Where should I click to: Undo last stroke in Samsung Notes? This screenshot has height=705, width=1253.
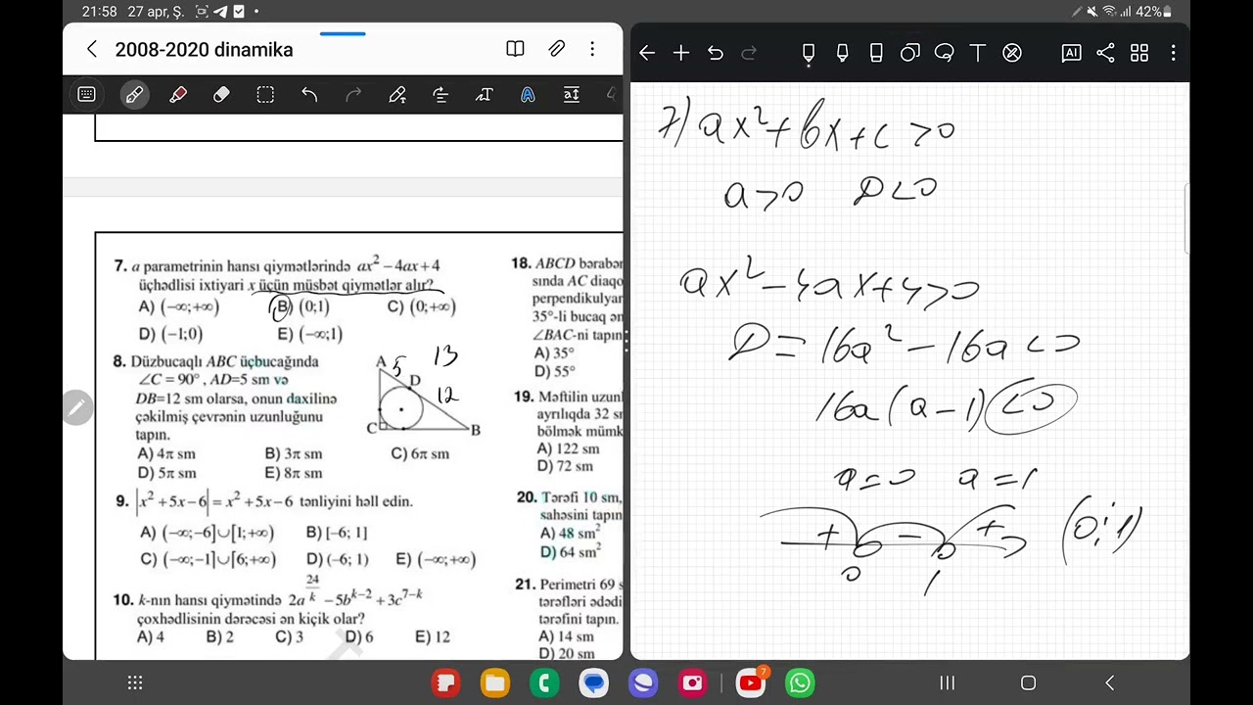[x=309, y=95]
